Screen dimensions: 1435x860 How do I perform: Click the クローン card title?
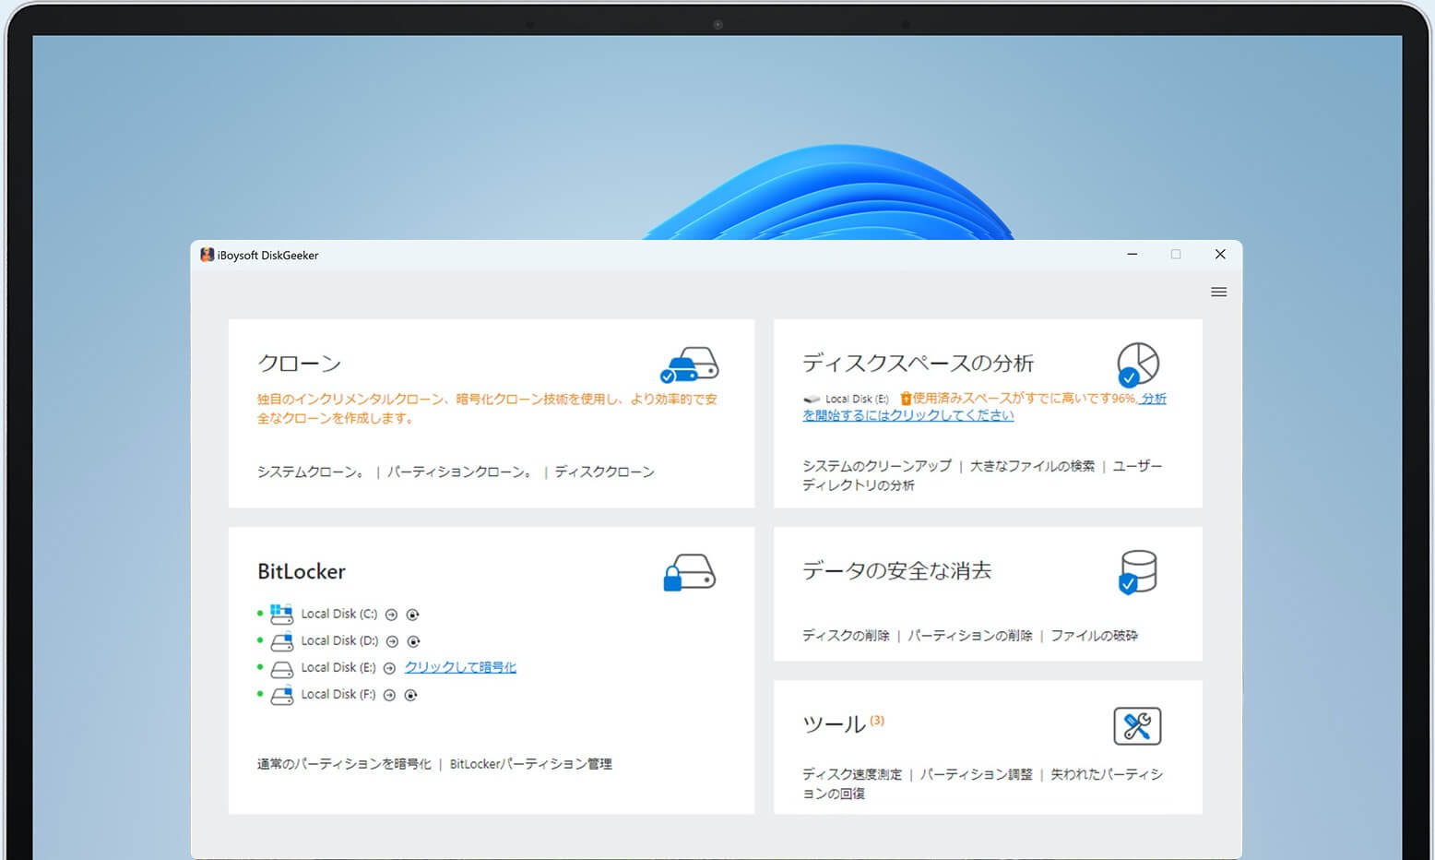click(x=300, y=364)
